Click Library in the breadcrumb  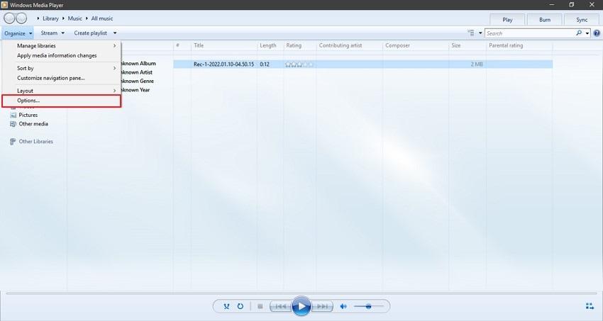50,18
